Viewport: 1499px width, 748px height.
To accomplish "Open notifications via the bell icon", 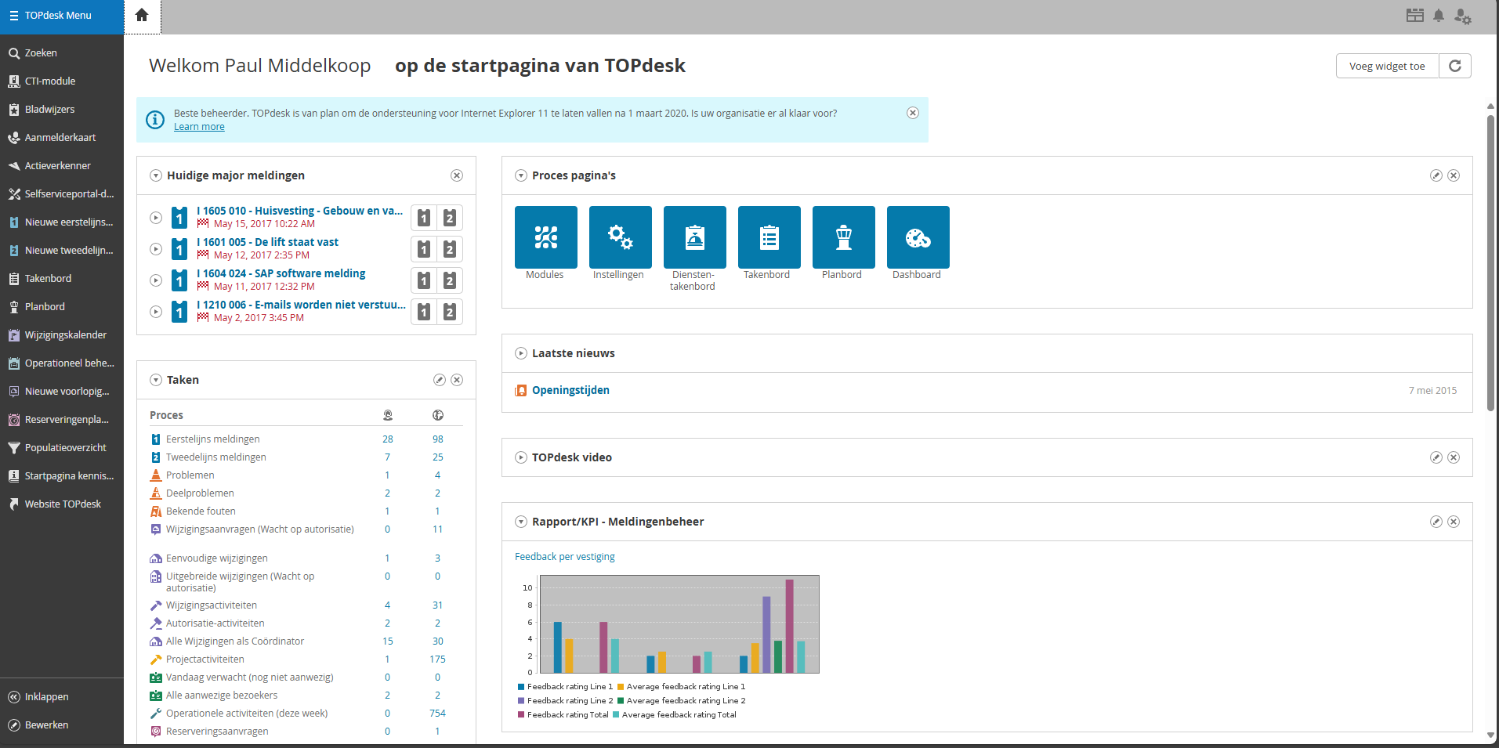I will coord(1439,16).
